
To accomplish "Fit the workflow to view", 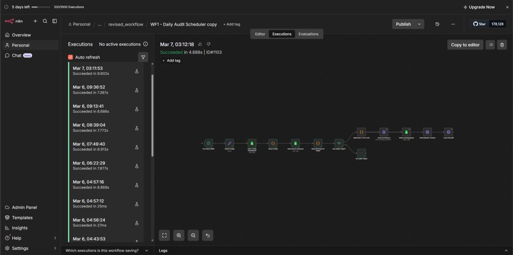I will point(164,235).
